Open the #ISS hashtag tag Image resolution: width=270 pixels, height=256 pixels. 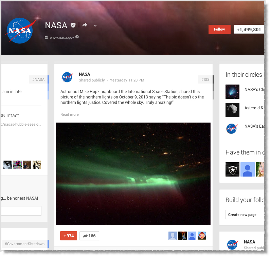click(x=205, y=79)
